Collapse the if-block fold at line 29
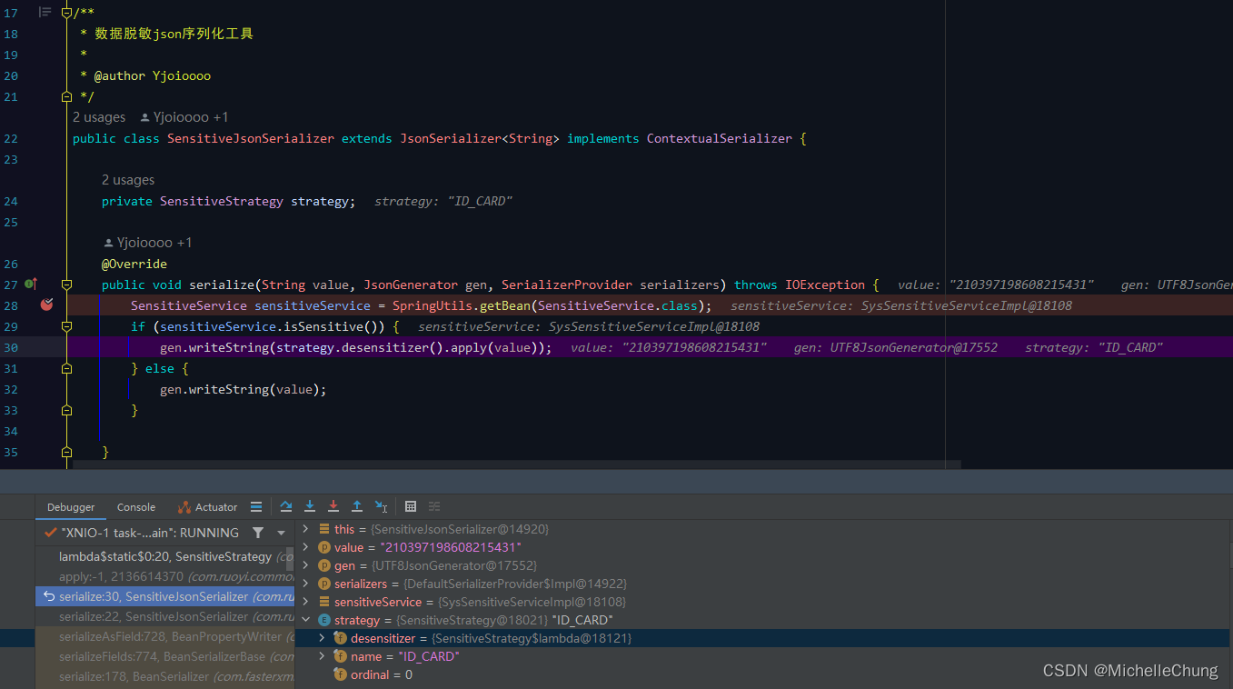 (x=66, y=326)
